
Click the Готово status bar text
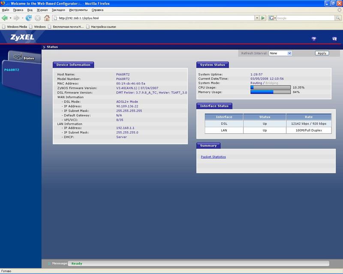(6, 271)
